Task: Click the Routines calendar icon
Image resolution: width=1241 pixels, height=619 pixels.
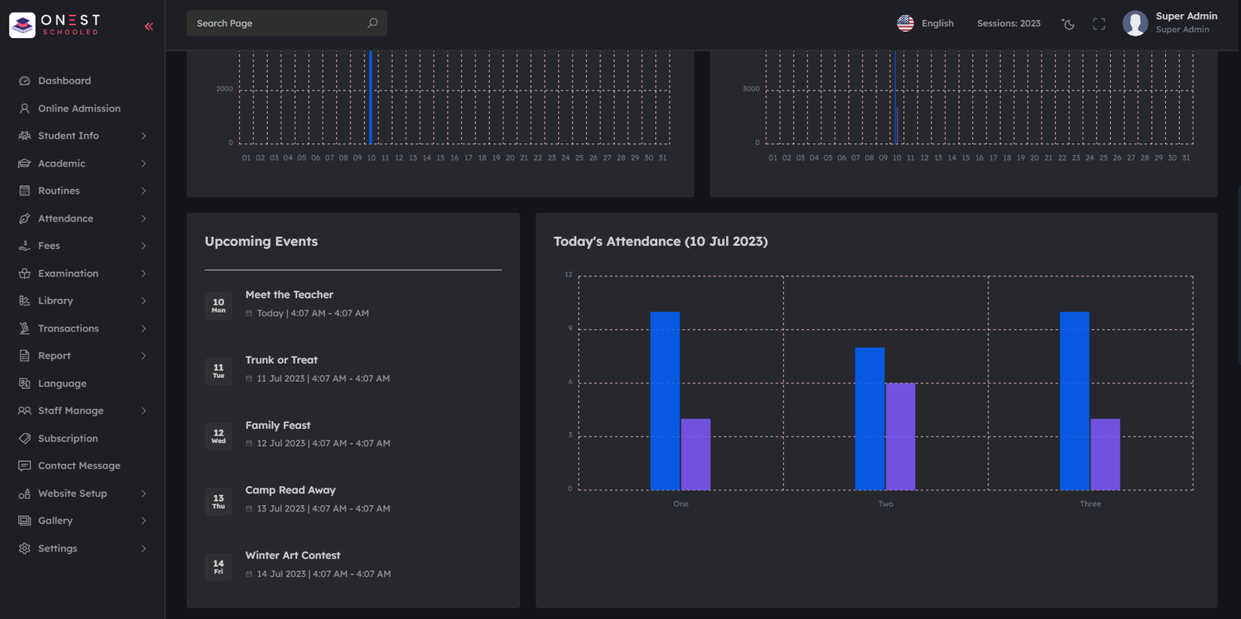Action: point(25,191)
